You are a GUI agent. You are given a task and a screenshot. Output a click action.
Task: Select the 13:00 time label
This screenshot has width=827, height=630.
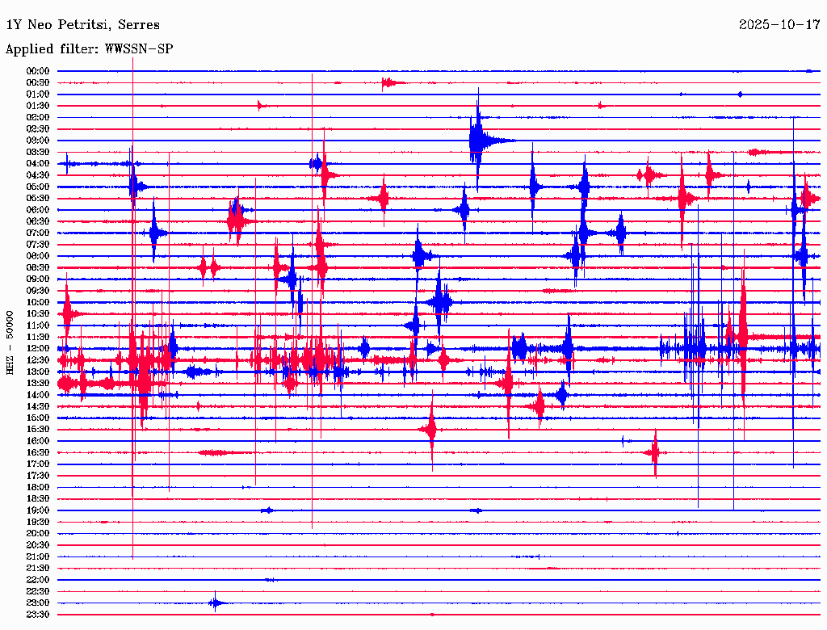[x=38, y=372]
